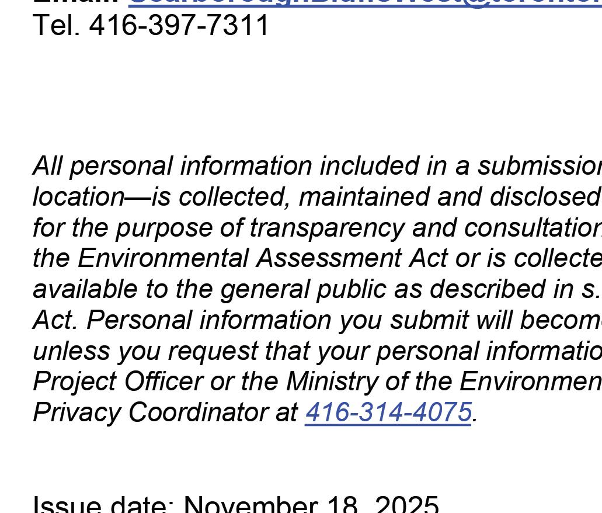Click the Tel. 416-397-7311 phone number text

tap(151, 25)
